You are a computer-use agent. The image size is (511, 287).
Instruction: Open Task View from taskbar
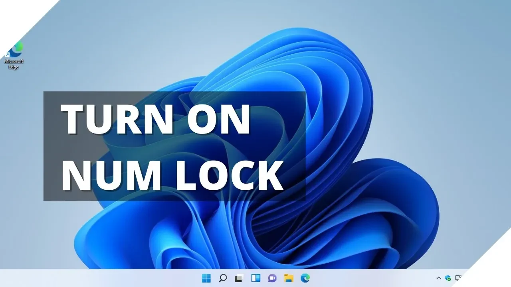(x=239, y=278)
